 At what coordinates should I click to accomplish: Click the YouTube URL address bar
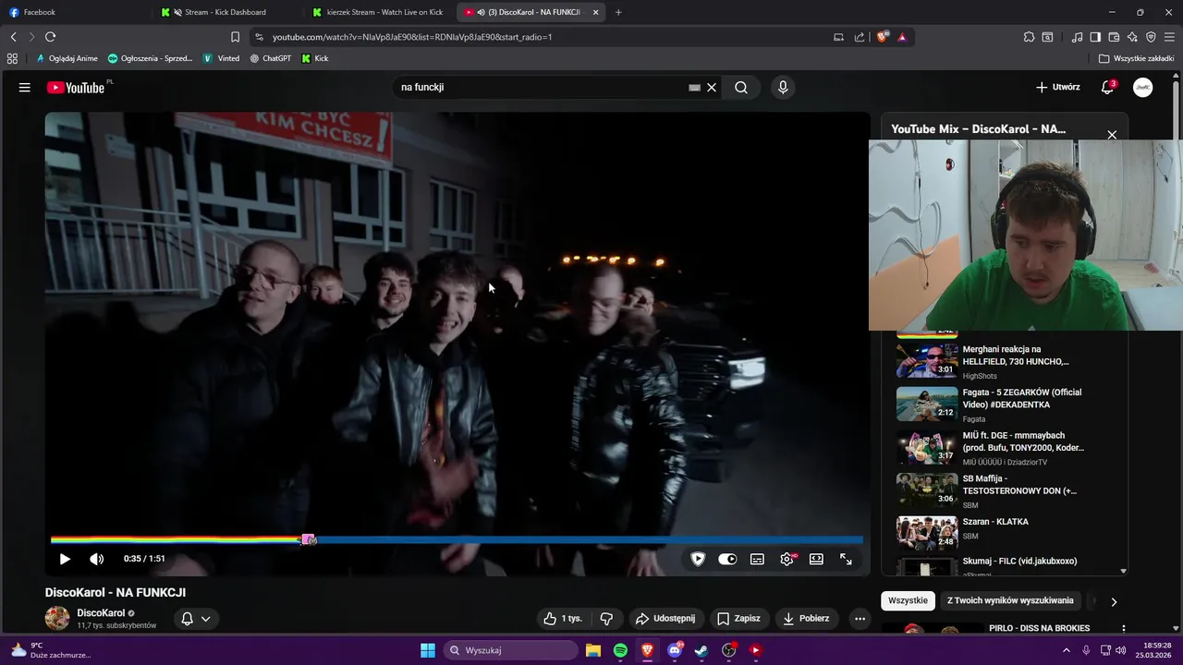click(545, 37)
